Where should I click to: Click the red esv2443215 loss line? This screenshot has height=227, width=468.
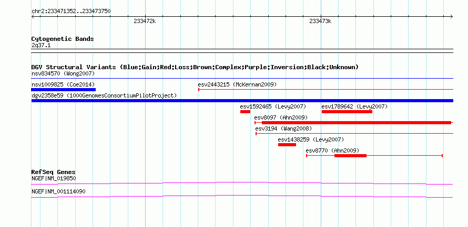[326, 89]
